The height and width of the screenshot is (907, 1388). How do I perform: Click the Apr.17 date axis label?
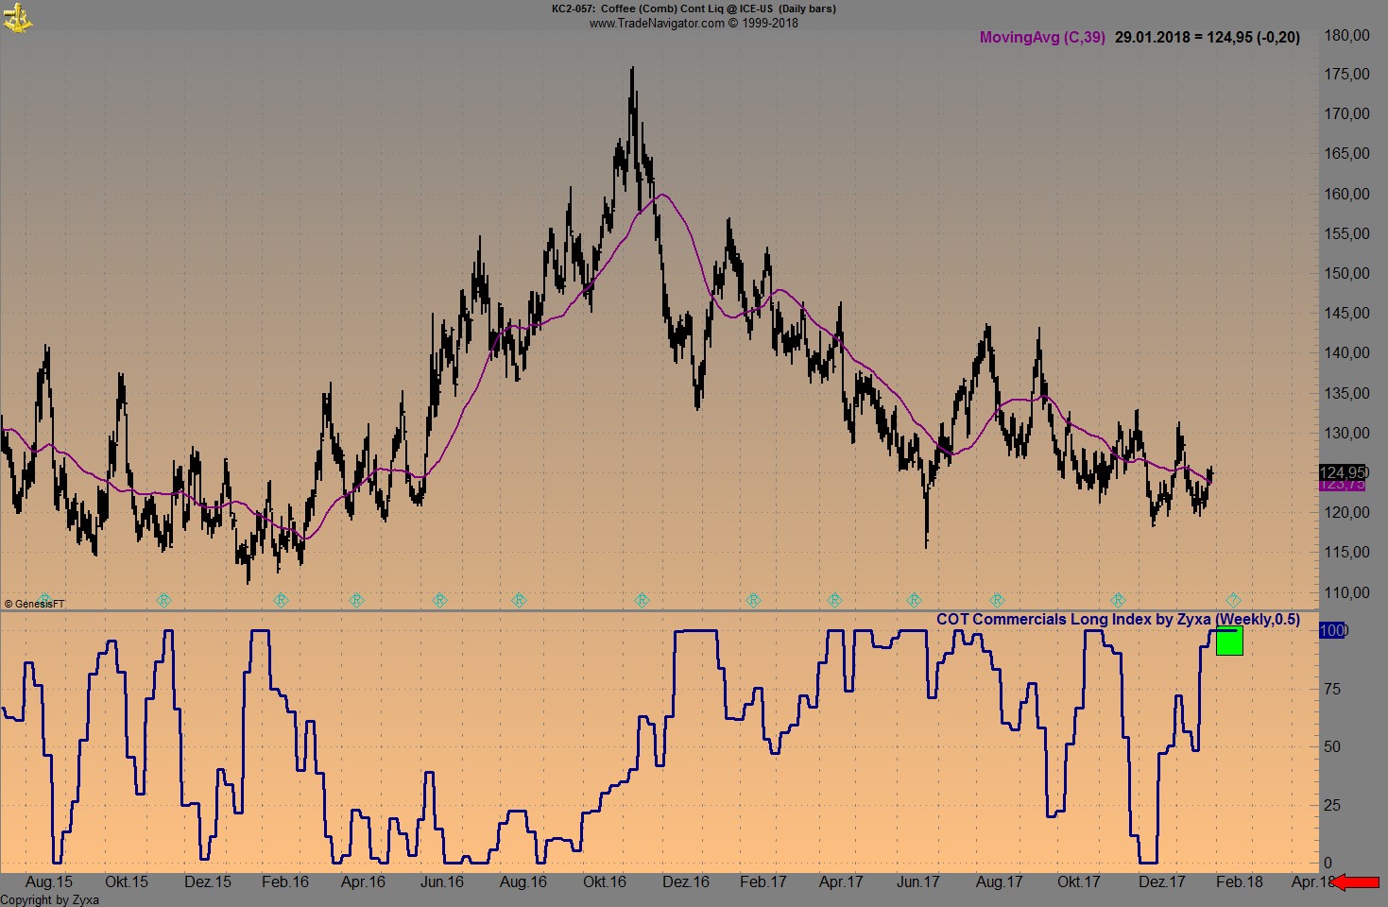click(x=842, y=882)
